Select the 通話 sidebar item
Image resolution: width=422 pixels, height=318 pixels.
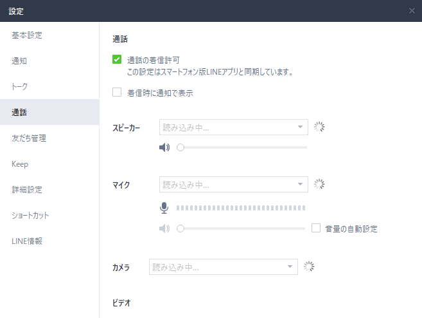(x=49, y=112)
